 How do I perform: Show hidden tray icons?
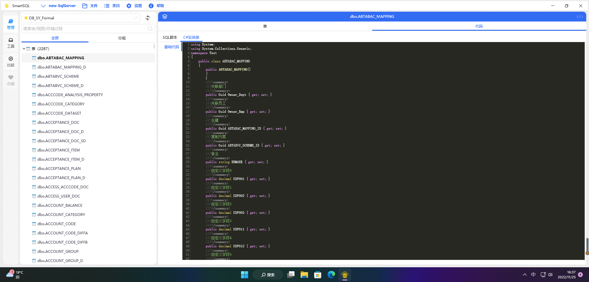pos(525,275)
